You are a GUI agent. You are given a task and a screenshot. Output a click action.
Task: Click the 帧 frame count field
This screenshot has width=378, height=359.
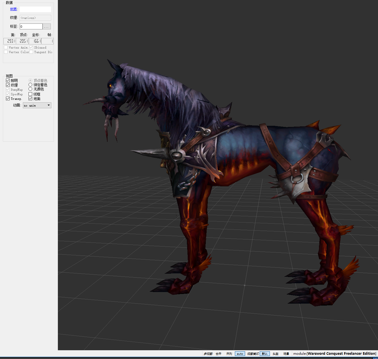tap(47, 41)
